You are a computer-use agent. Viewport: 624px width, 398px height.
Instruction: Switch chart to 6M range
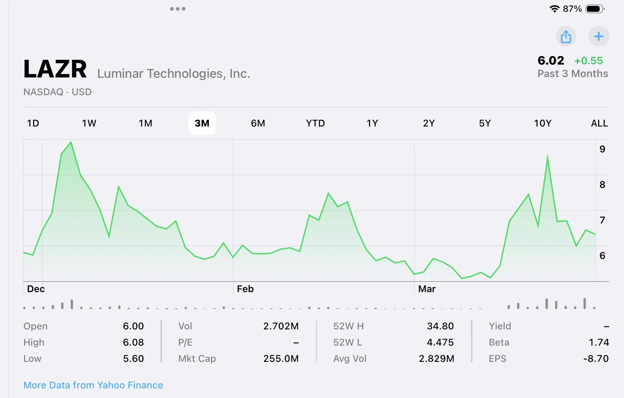[x=258, y=123]
